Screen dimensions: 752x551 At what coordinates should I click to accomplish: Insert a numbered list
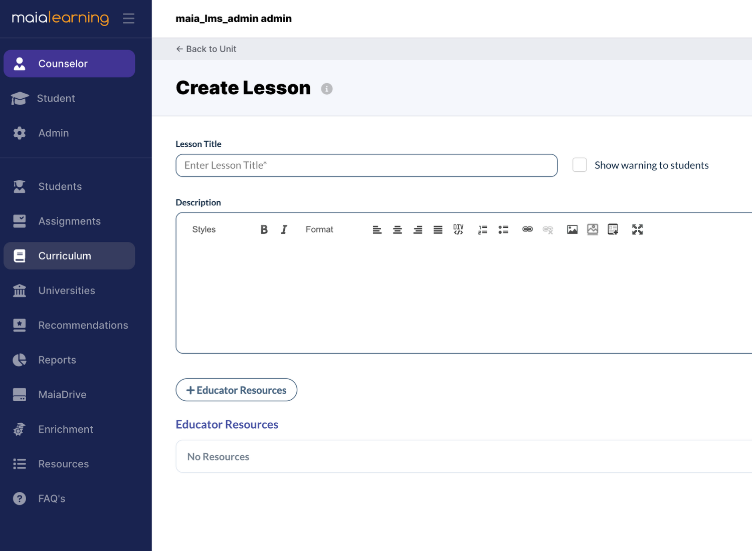pos(483,229)
